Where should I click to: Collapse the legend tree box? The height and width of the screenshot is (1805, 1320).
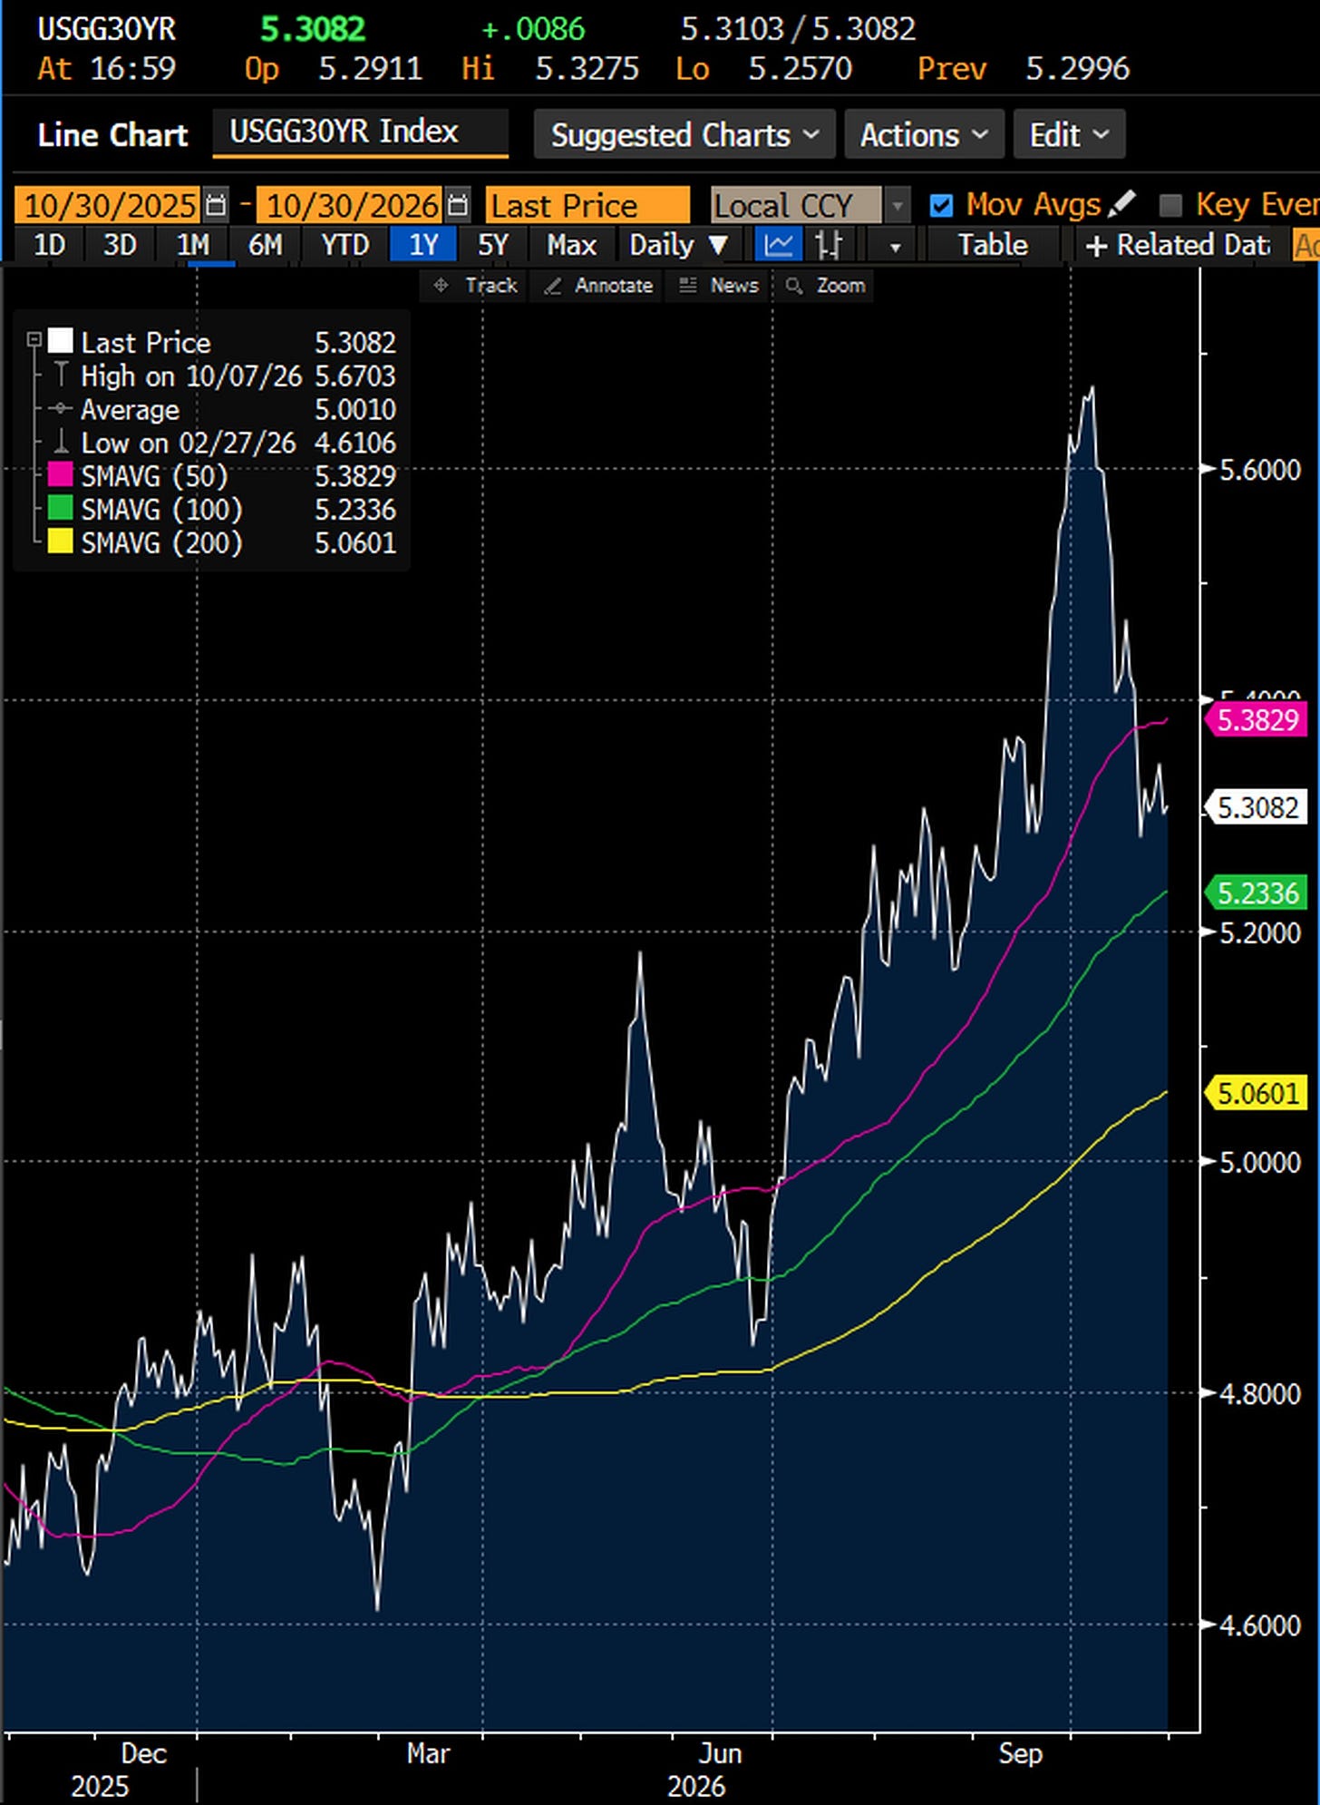tap(34, 341)
